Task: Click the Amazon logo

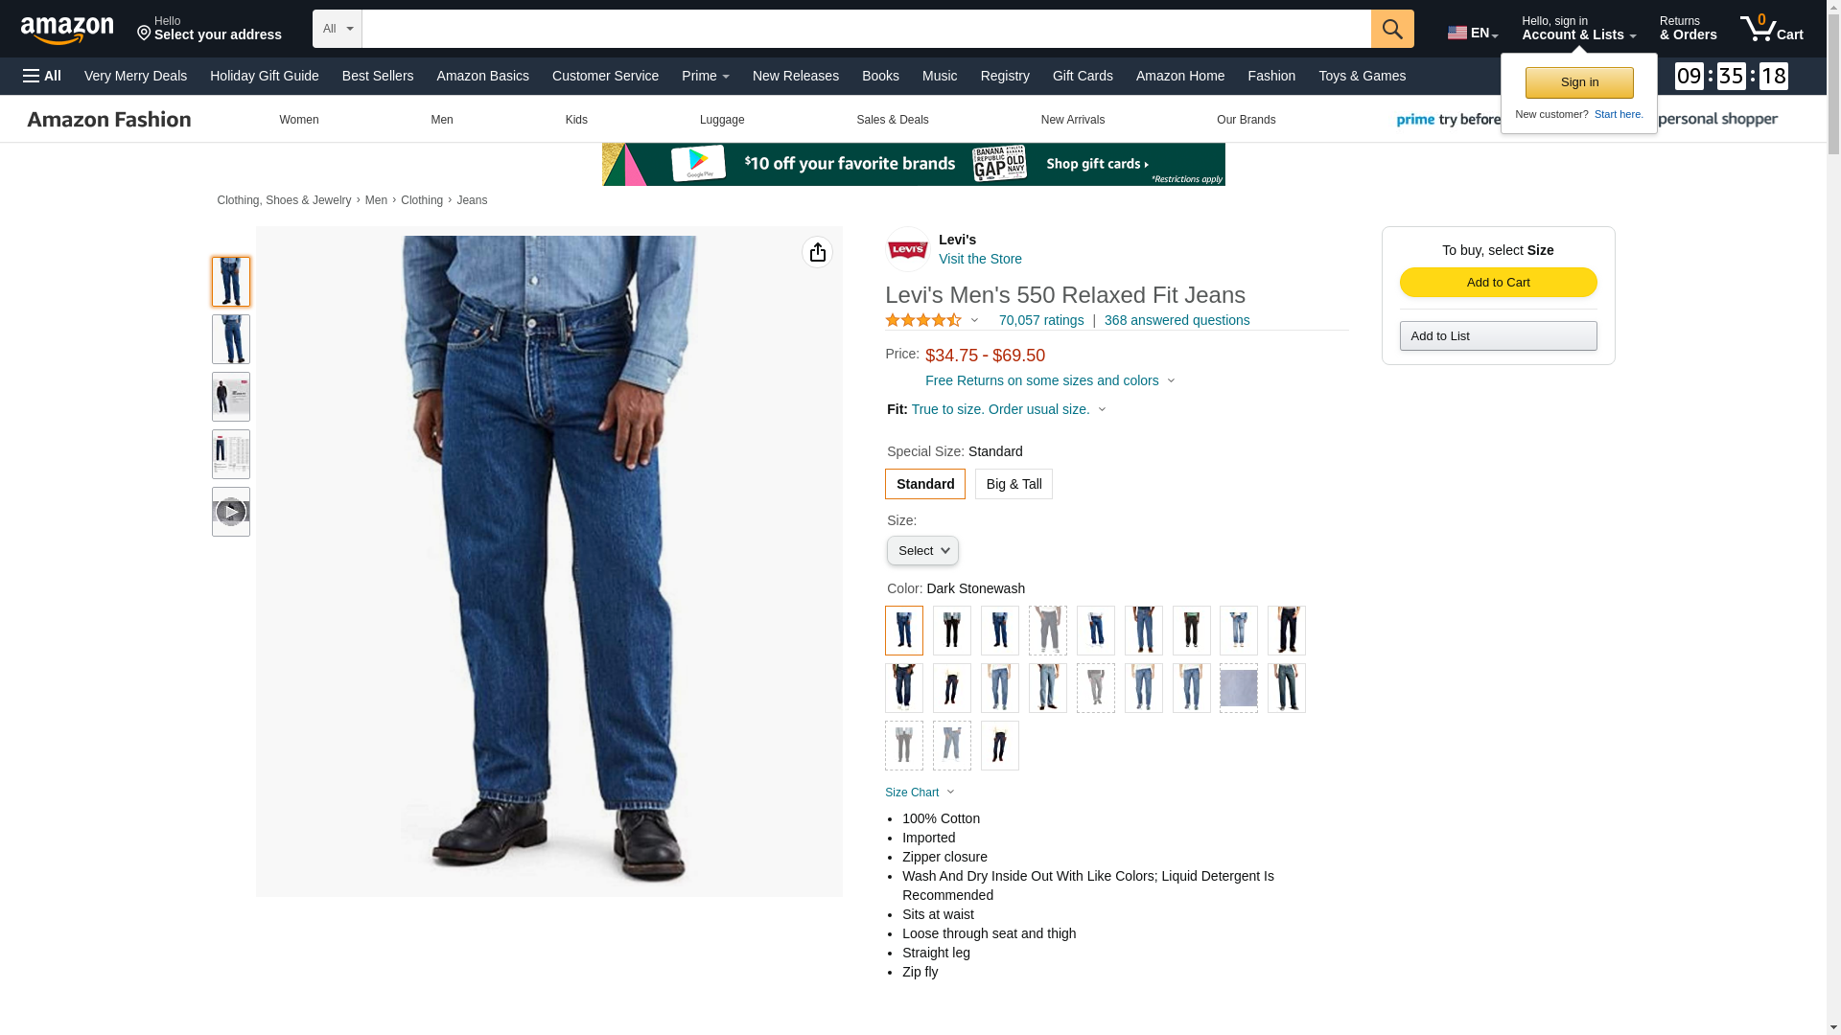Action: [x=67, y=30]
